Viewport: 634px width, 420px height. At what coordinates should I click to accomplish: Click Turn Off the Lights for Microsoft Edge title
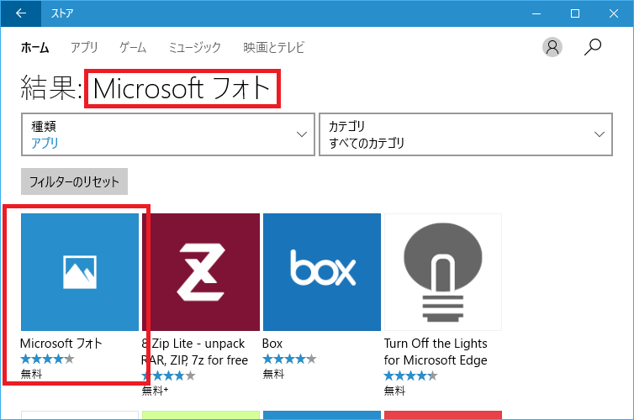(x=436, y=352)
